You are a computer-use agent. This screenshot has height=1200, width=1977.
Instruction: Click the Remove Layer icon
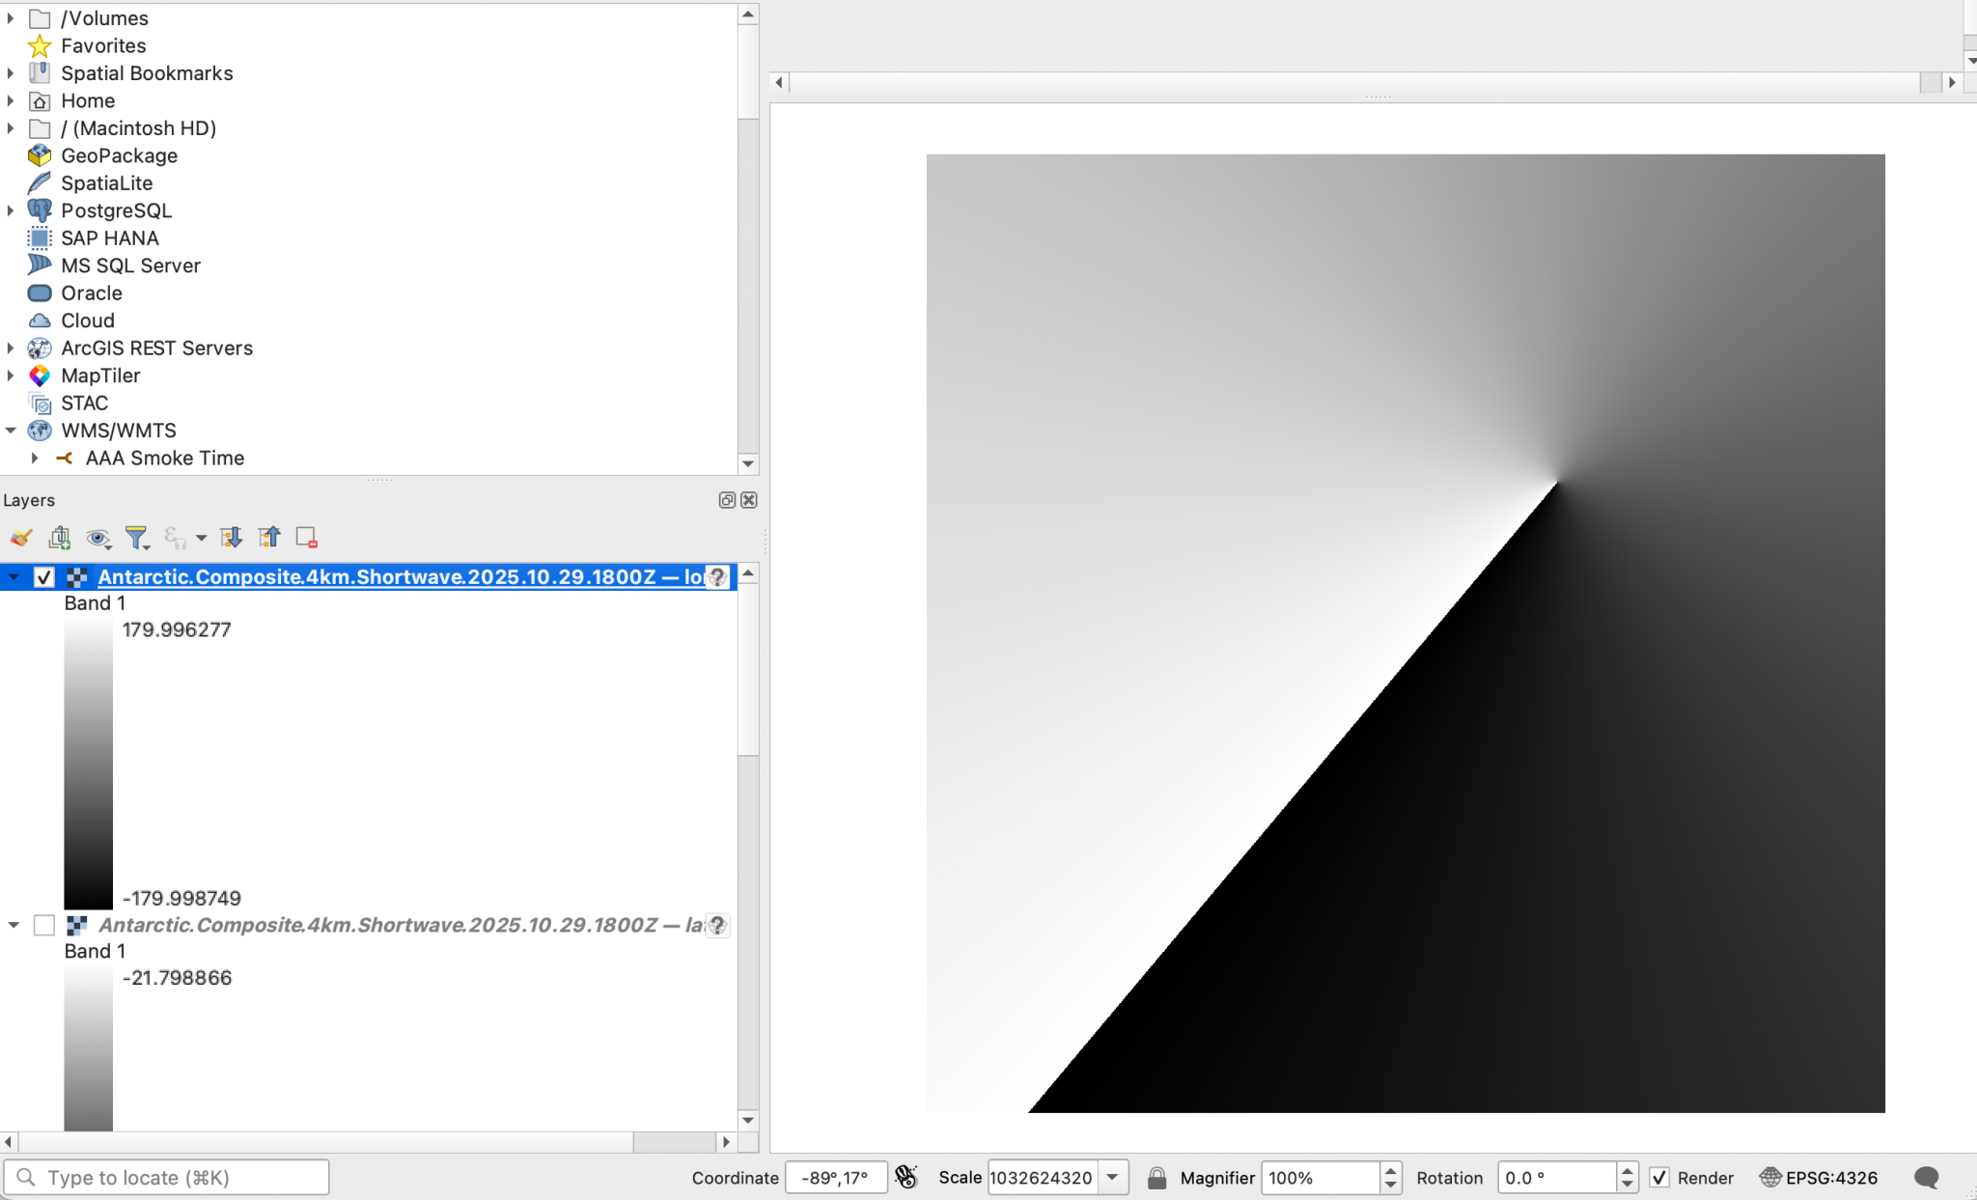click(307, 538)
